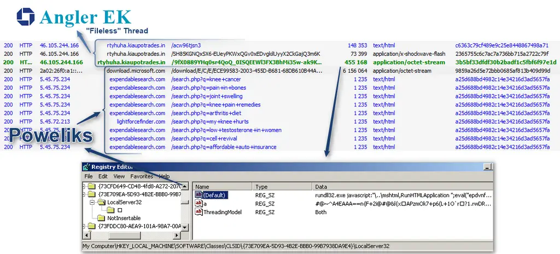The height and width of the screenshot is (254, 560).
Task: Click the /search.php?q=knee+cancer URL
Action: point(206,79)
